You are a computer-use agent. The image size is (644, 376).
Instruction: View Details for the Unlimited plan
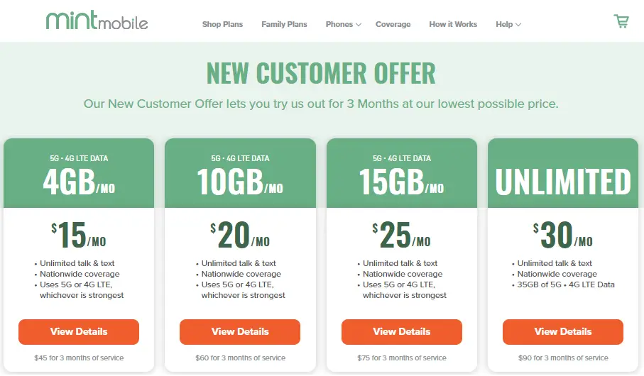click(x=563, y=331)
